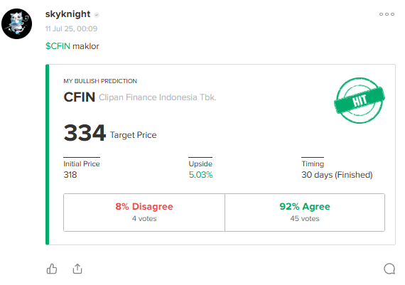This screenshot has width=405, height=285.
Task: Click the thumbs-up like icon
Action: point(52,269)
